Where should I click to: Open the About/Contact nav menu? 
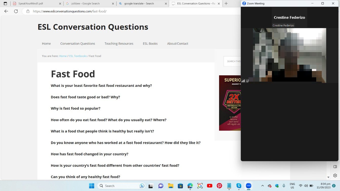click(x=178, y=43)
